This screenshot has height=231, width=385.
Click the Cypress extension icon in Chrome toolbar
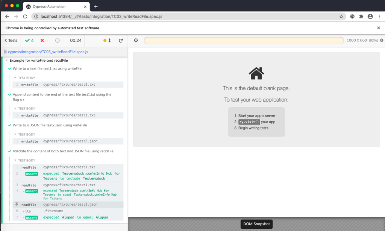352,17
